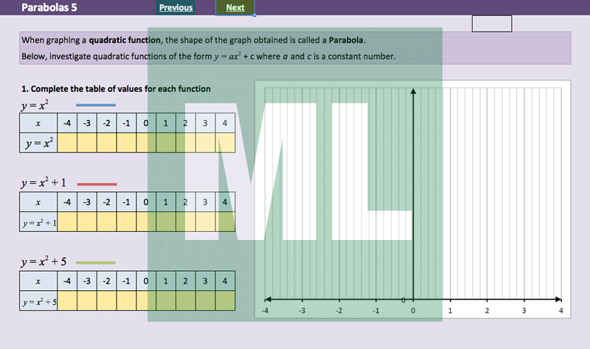Image resolution: width=590 pixels, height=349 pixels.
Task: Select the y = x² + 5 answer cell under x = 4
Action: coord(225,301)
